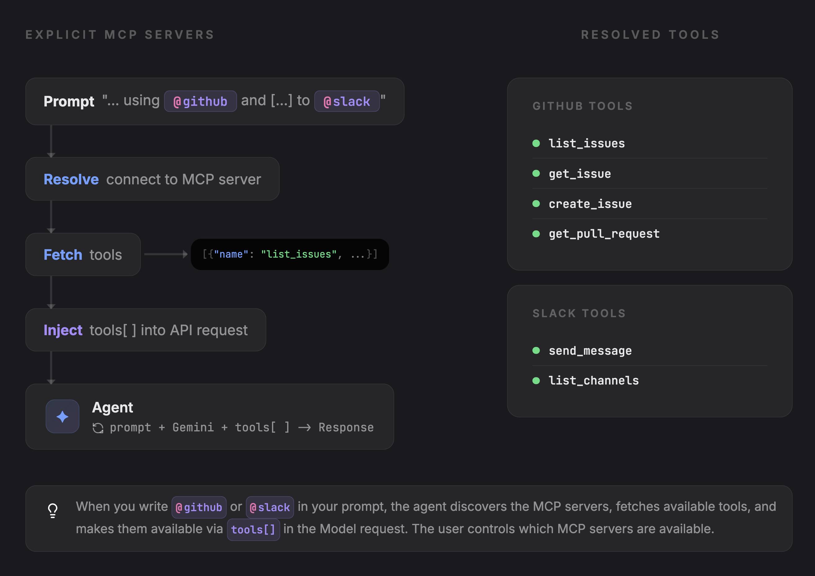Click green dot beside get_issue
This screenshot has height=576, width=815.
pos(536,173)
